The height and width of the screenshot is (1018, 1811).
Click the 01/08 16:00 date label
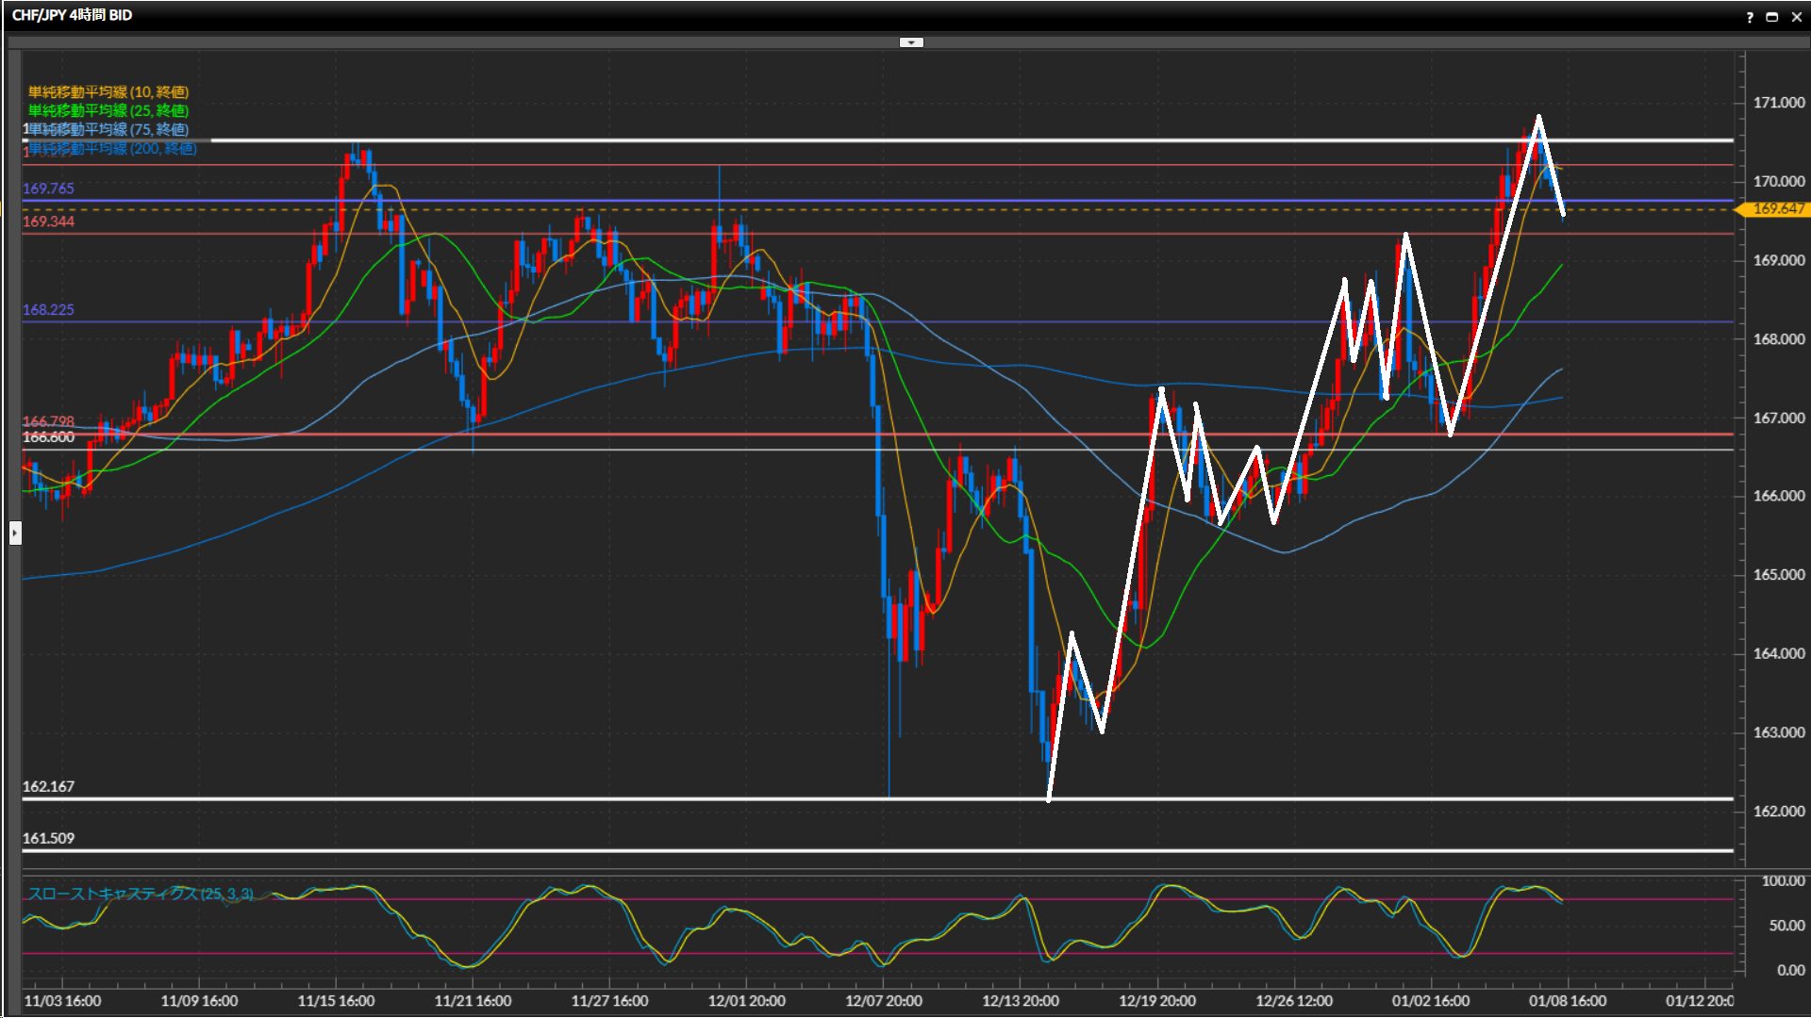coord(1568,1001)
